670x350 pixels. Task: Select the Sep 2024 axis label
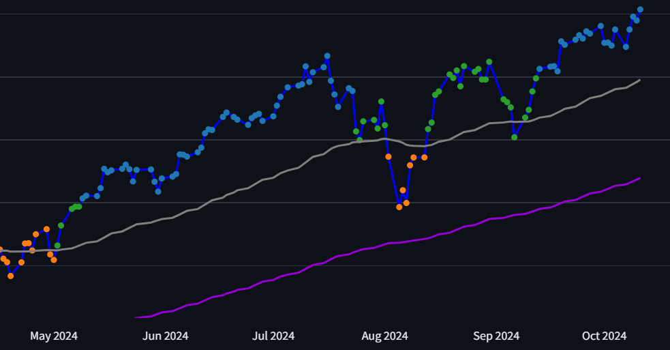[x=496, y=336]
